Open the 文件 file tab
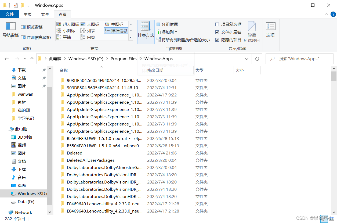 (10, 14)
